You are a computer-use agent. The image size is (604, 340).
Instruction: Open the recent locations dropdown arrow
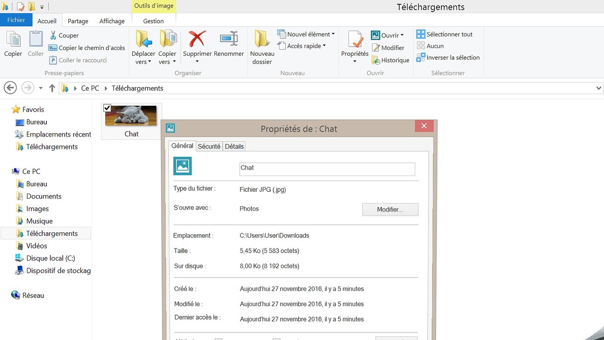tap(41, 88)
